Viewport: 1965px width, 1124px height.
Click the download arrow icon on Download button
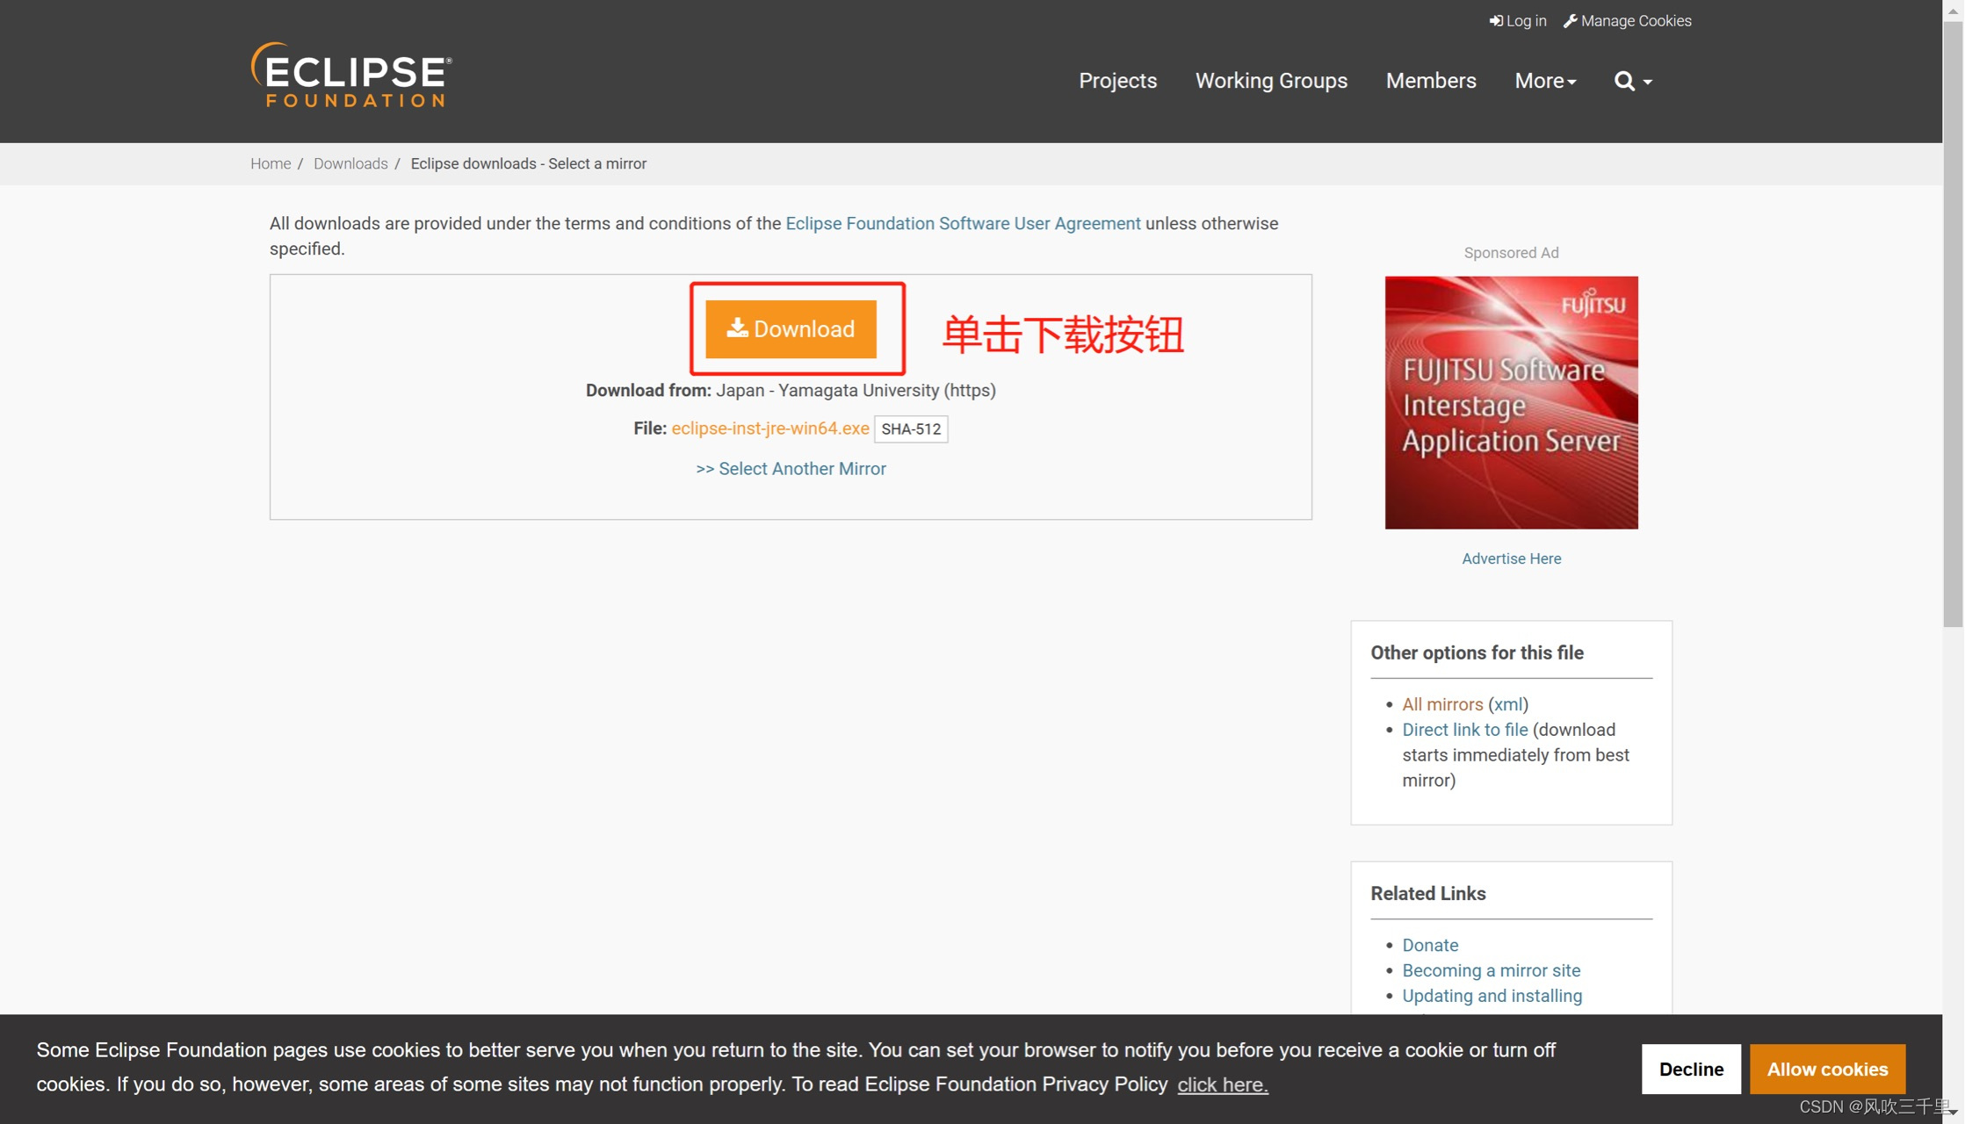point(736,327)
